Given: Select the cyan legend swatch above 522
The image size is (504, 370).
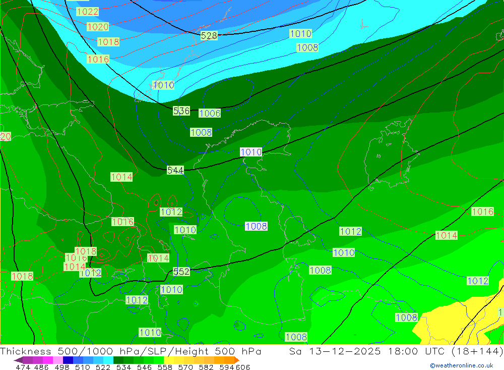Looking at the screenshot, I should 108,360.
